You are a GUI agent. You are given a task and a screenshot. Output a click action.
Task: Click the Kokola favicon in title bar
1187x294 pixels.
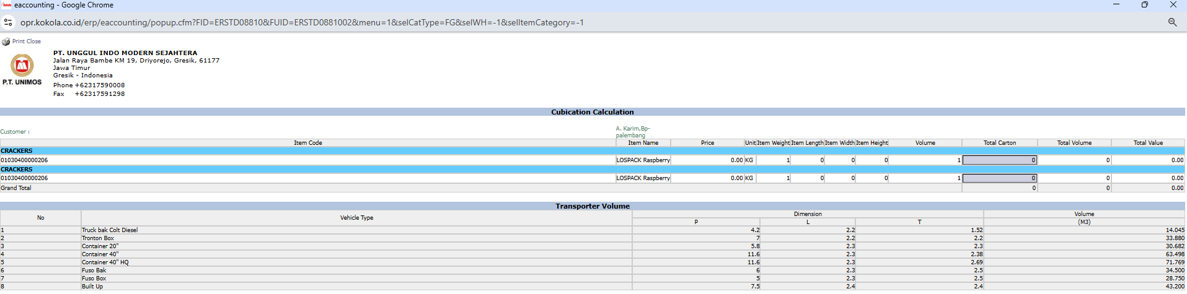7,5
